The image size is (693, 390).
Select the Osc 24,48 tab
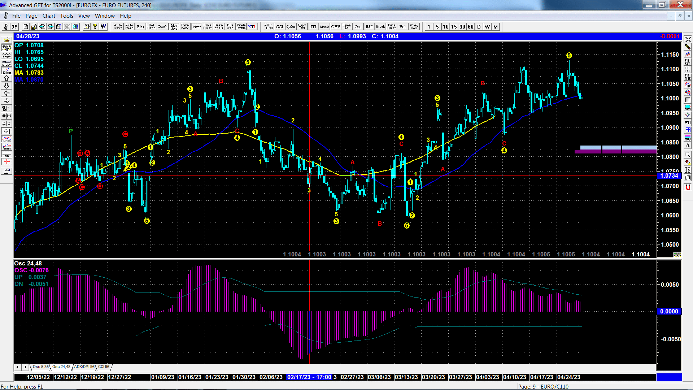click(x=61, y=367)
